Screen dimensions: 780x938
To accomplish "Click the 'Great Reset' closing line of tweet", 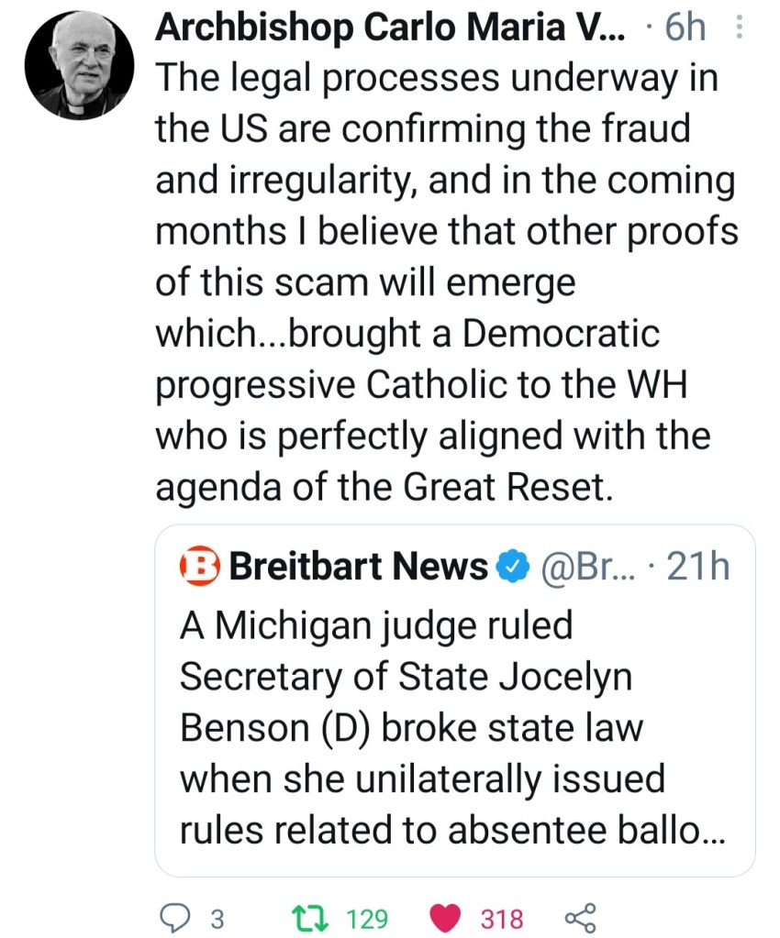I will (383, 487).
